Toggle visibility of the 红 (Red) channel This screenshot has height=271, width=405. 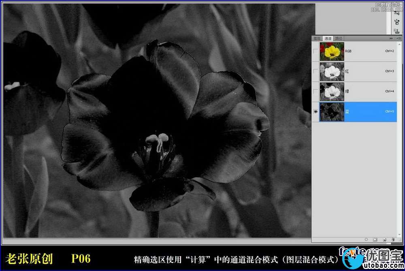[x=315, y=71]
